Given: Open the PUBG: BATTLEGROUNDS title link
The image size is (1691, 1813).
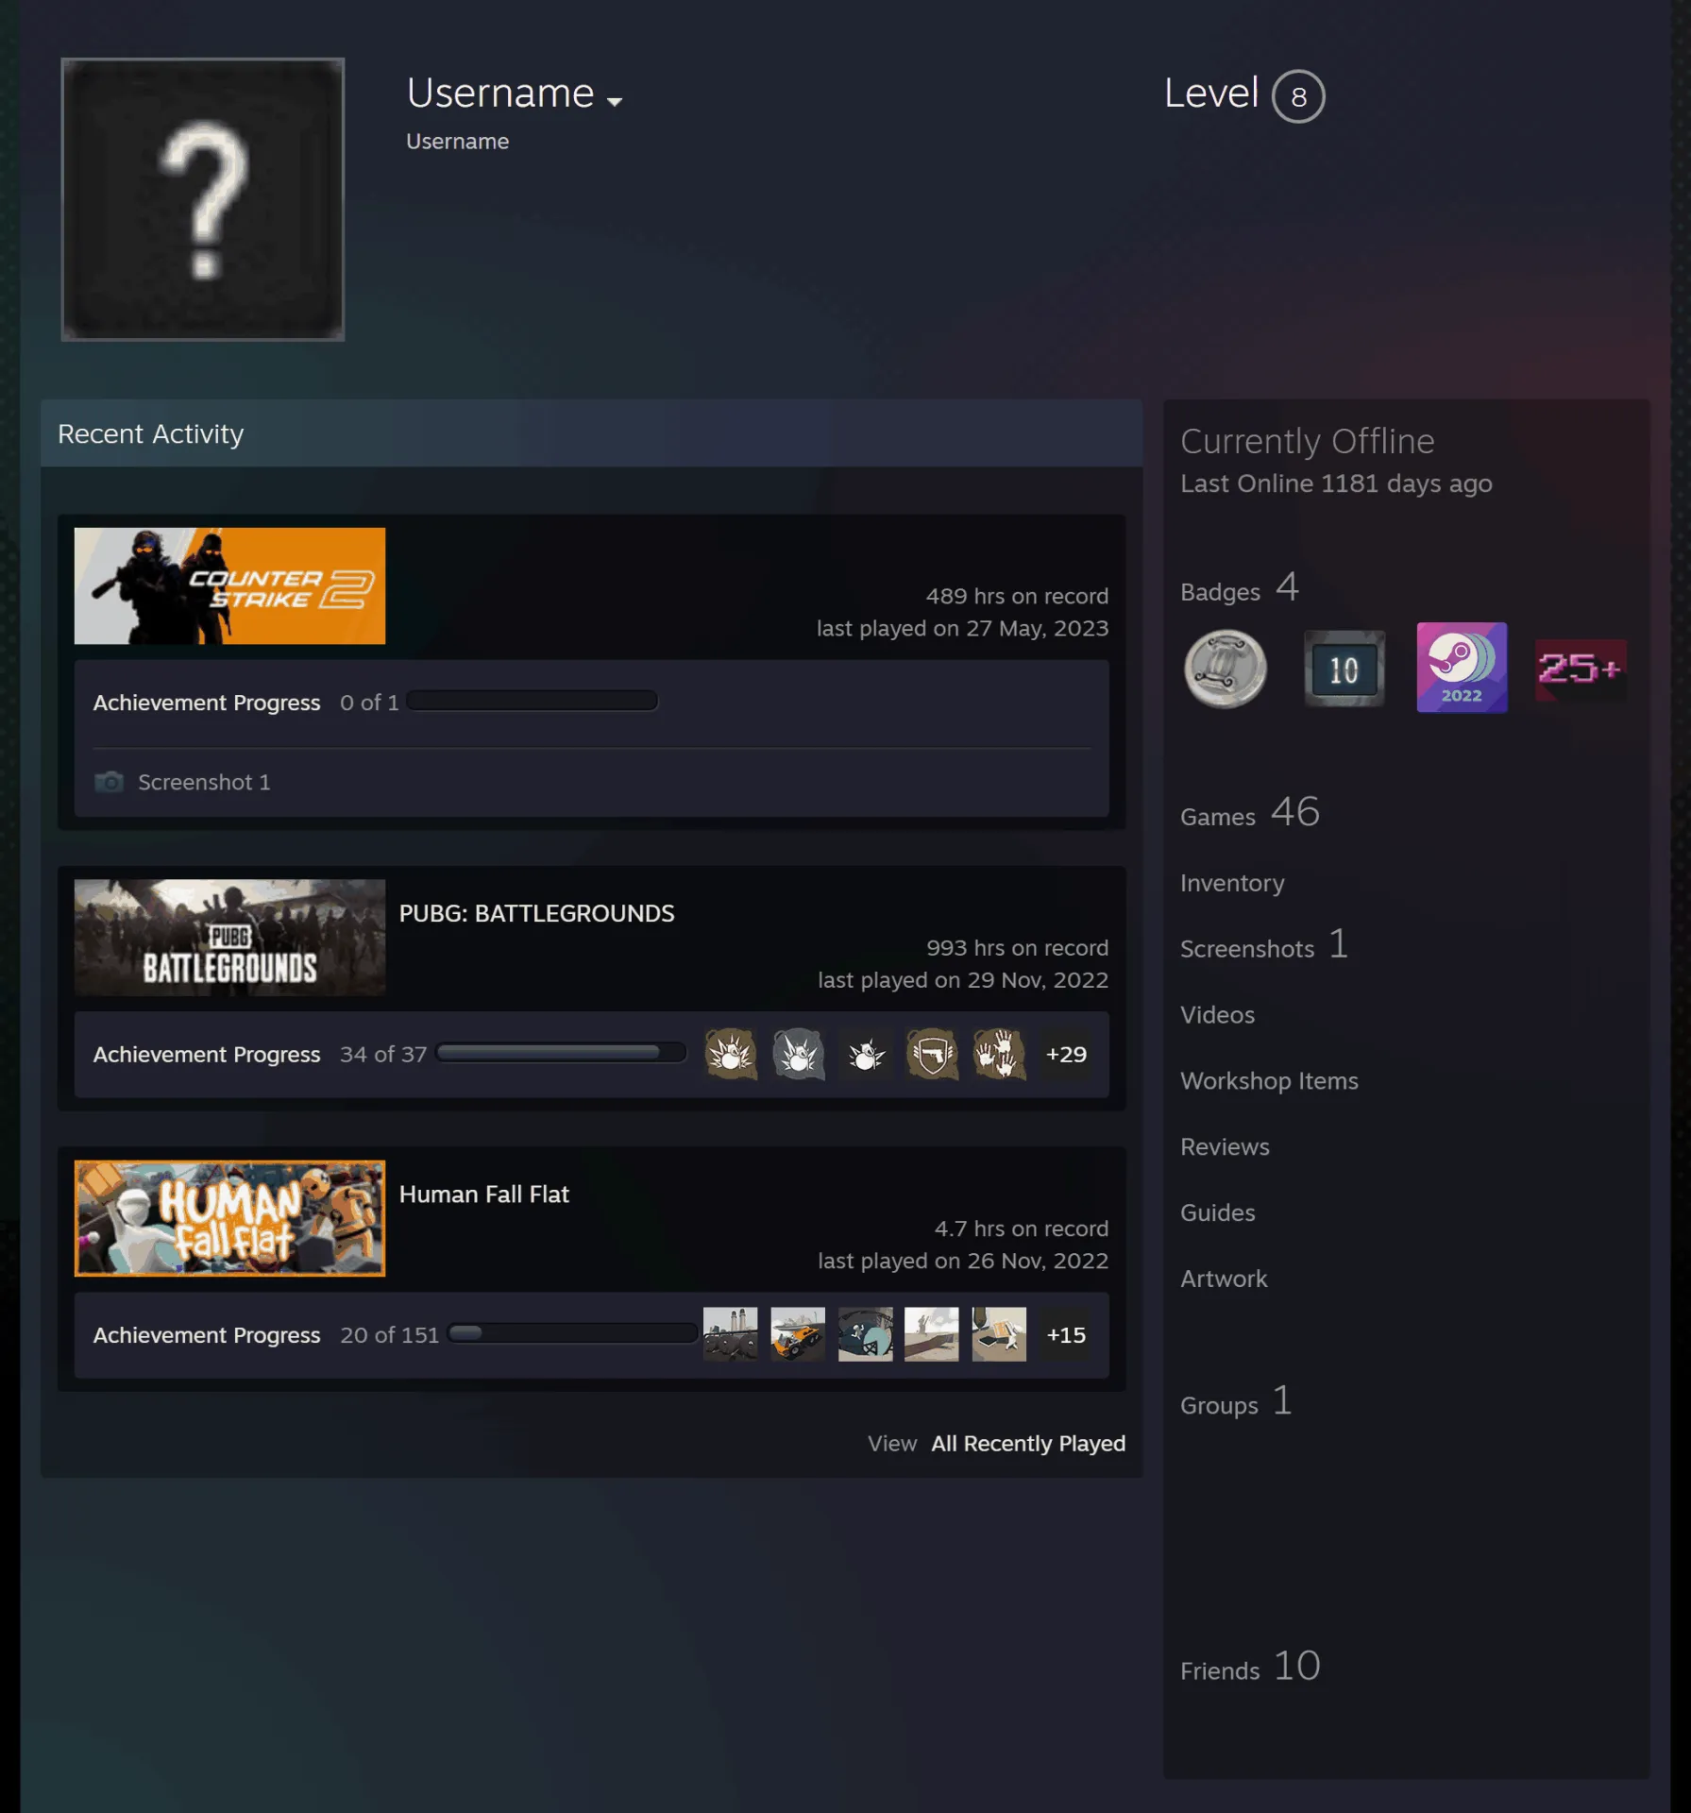Looking at the screenshot, I should (x=536, y=913).
